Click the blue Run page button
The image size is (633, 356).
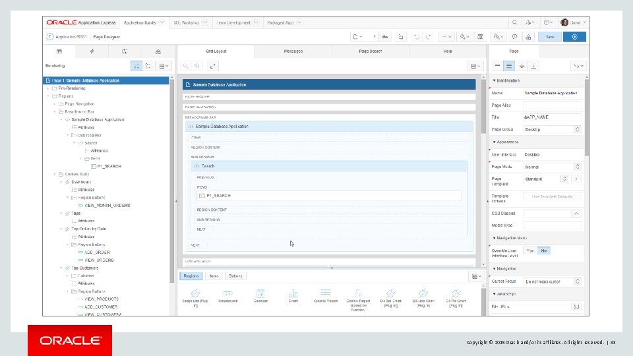click(x=574, y=37)
